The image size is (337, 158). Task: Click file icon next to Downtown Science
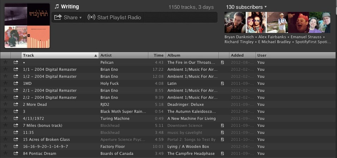tap(222, 125)
